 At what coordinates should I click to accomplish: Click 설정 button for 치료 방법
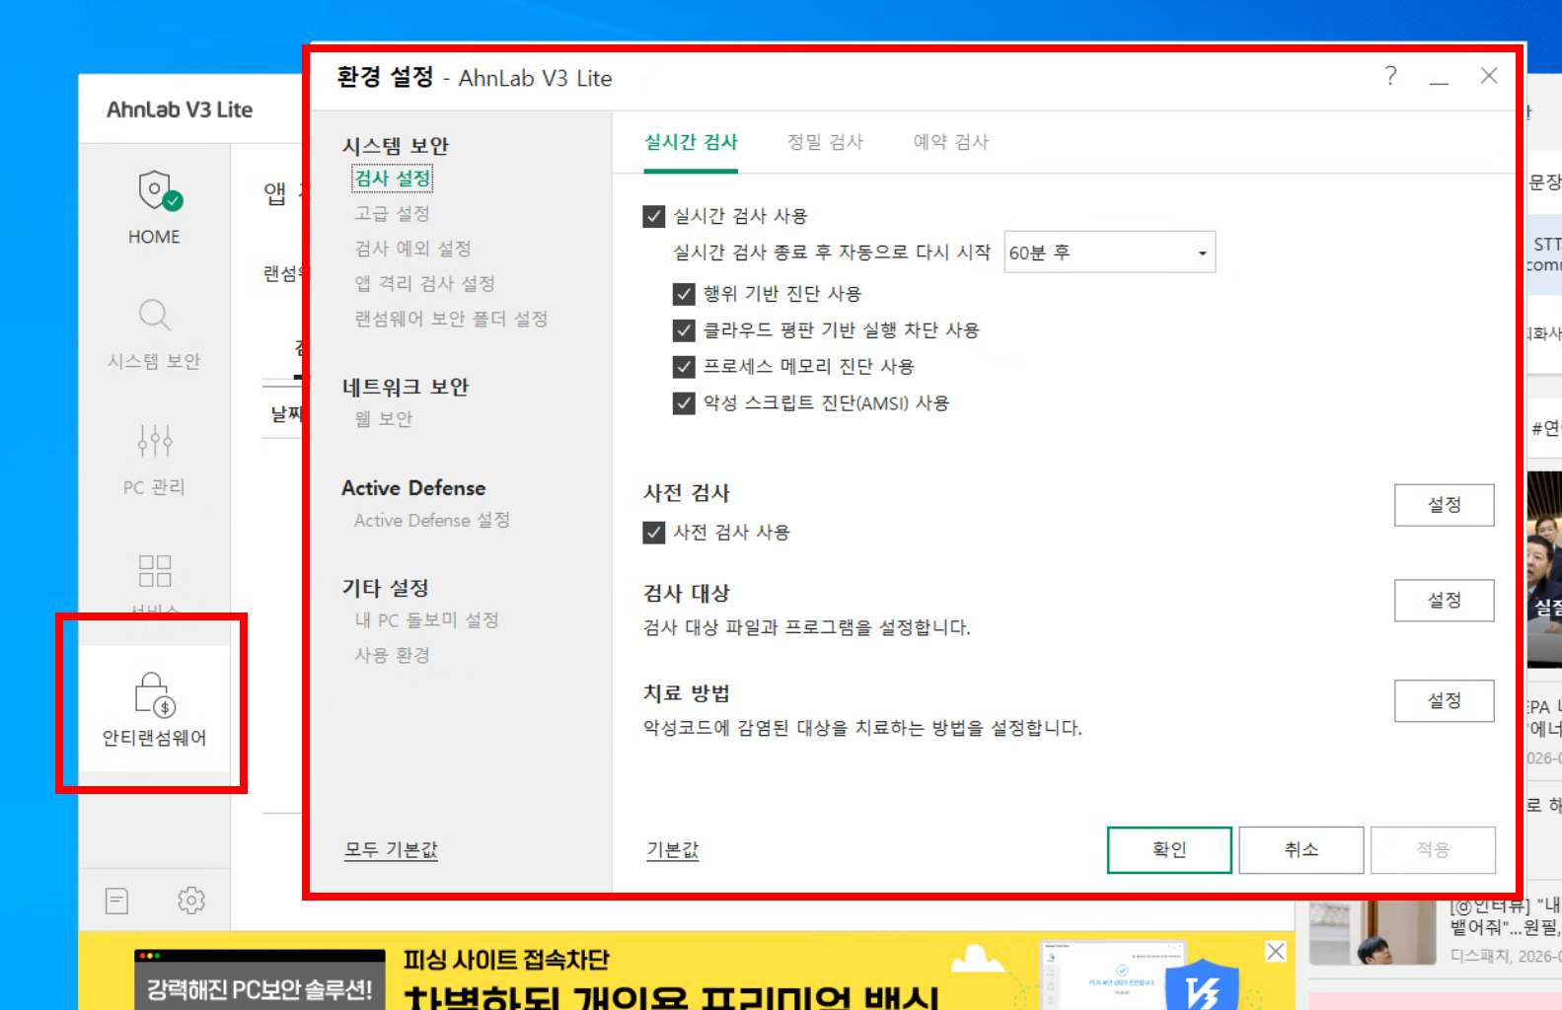pyautogui.click(x=1445, y=701)
